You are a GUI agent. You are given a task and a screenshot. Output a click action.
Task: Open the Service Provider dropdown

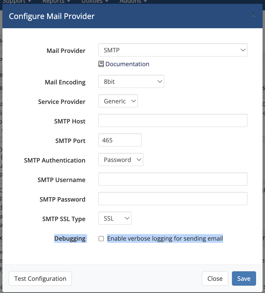(x=118, y=101)
